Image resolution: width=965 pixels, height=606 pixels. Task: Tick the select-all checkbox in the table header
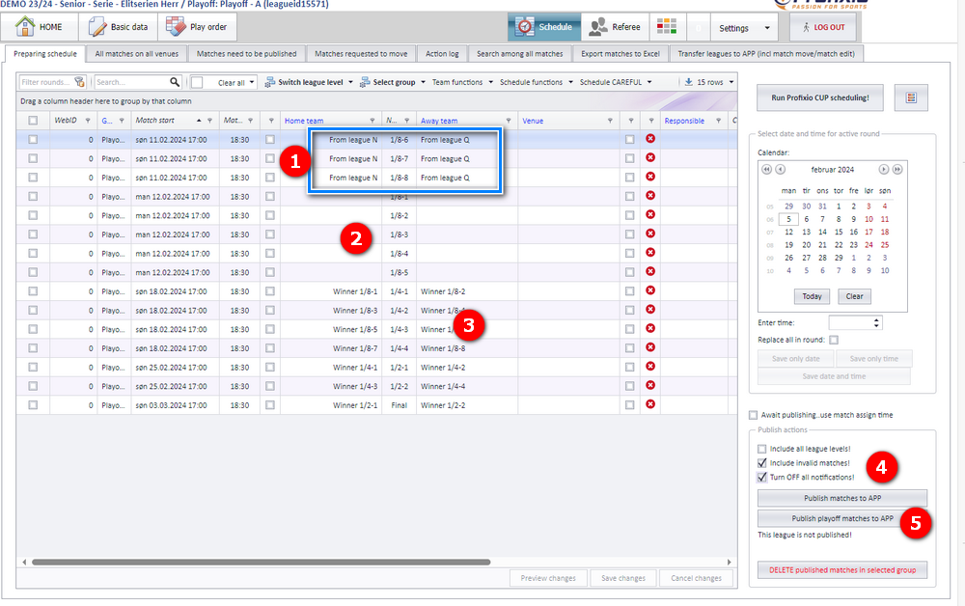coord(33,121)
